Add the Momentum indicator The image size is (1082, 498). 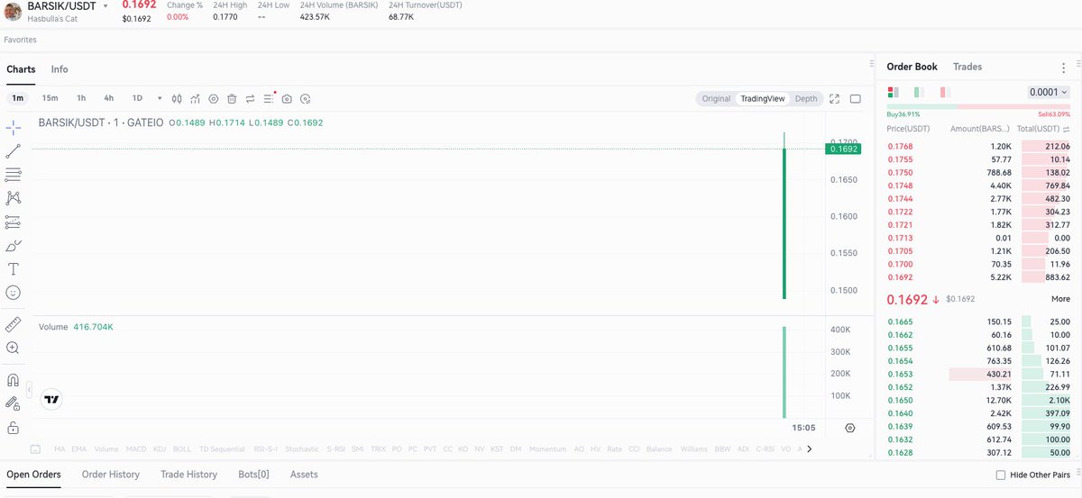pos(548,448)
